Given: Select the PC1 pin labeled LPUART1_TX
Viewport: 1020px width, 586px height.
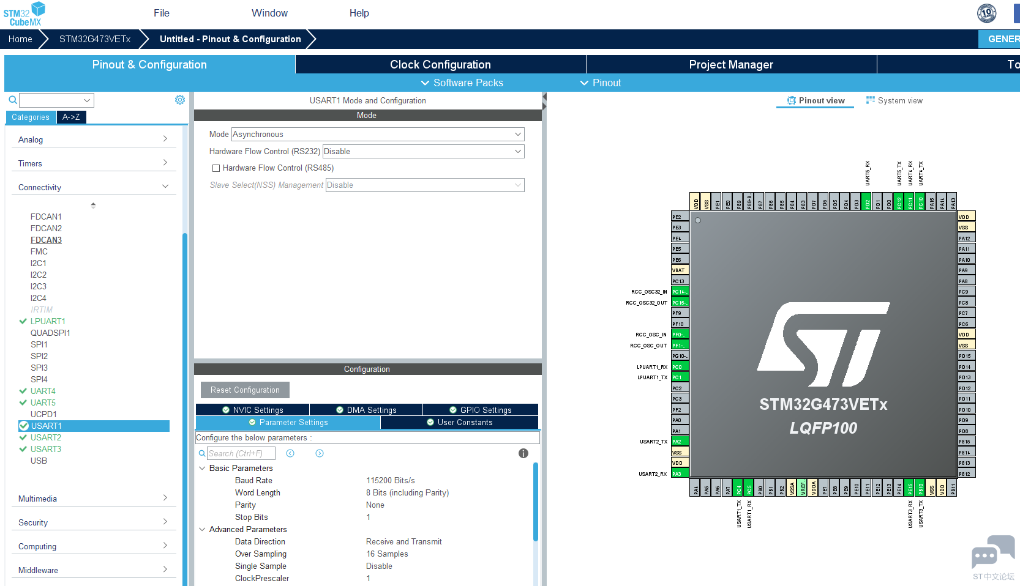Looking at the screenshot, I should [x=680, y=377].
